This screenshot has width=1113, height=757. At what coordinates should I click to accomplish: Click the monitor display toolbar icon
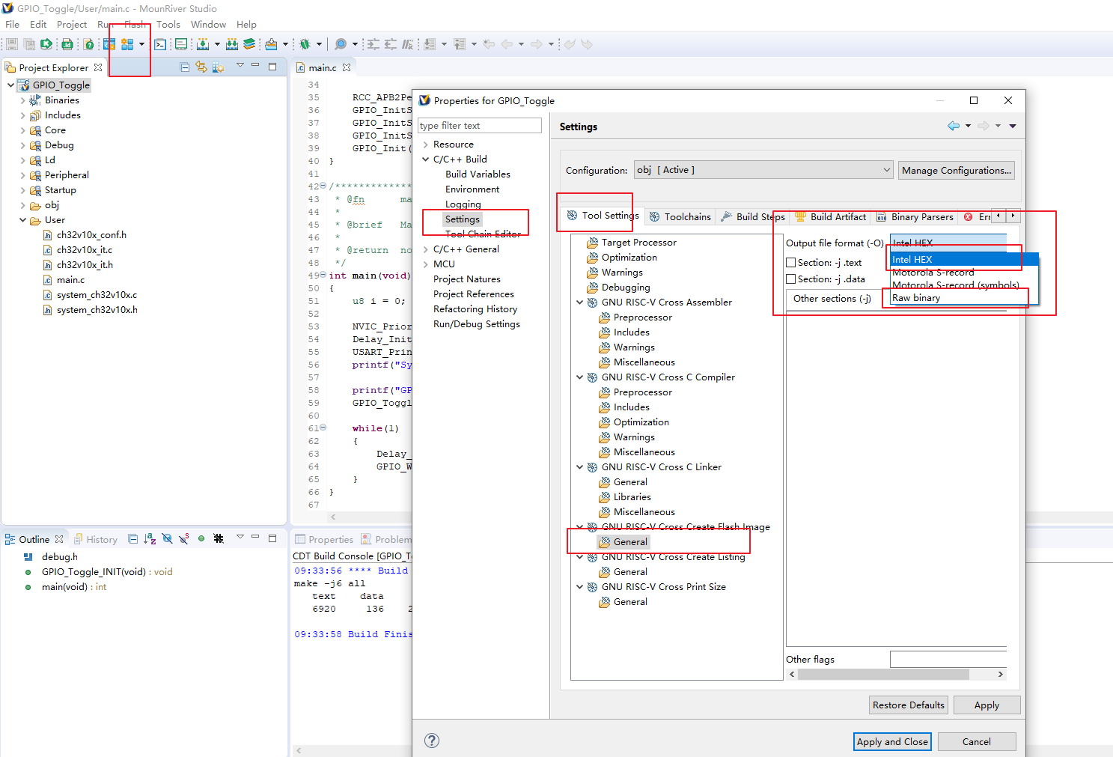181,44
